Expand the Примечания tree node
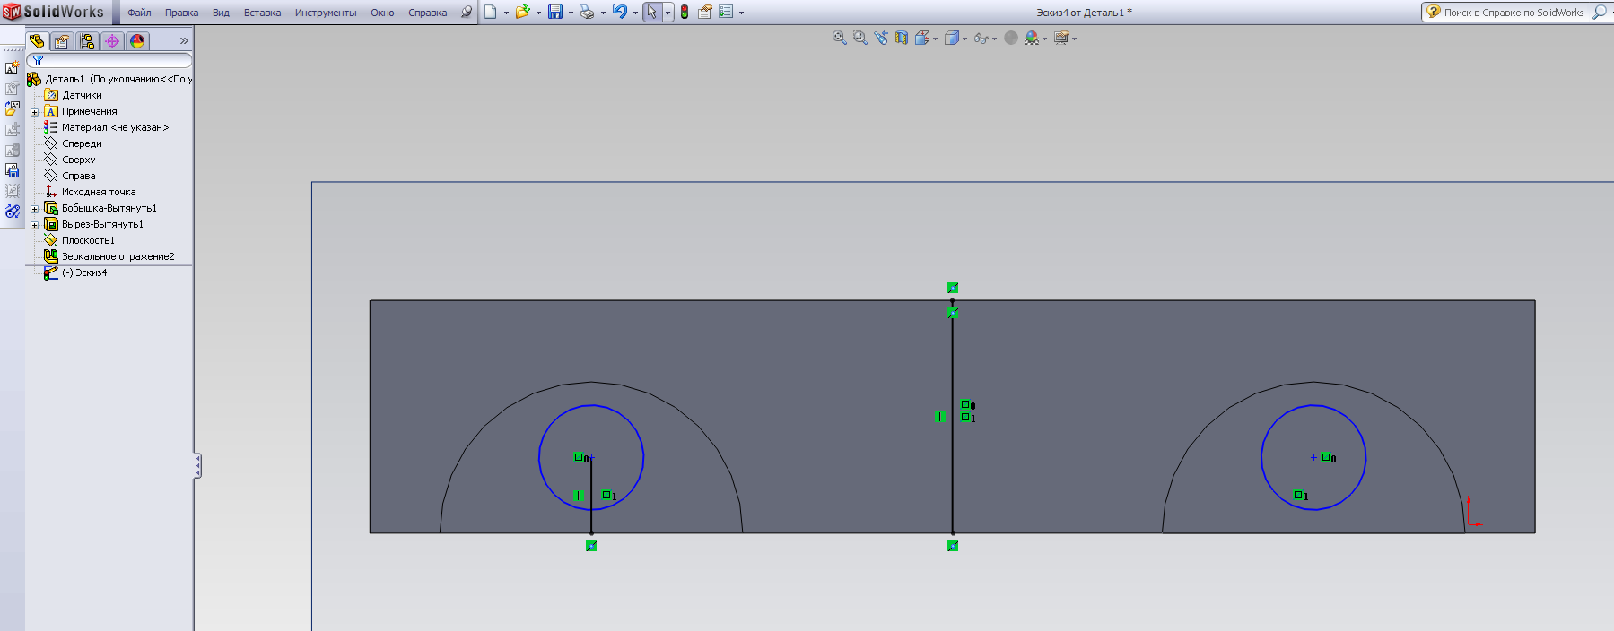 [x=35, y=112]
